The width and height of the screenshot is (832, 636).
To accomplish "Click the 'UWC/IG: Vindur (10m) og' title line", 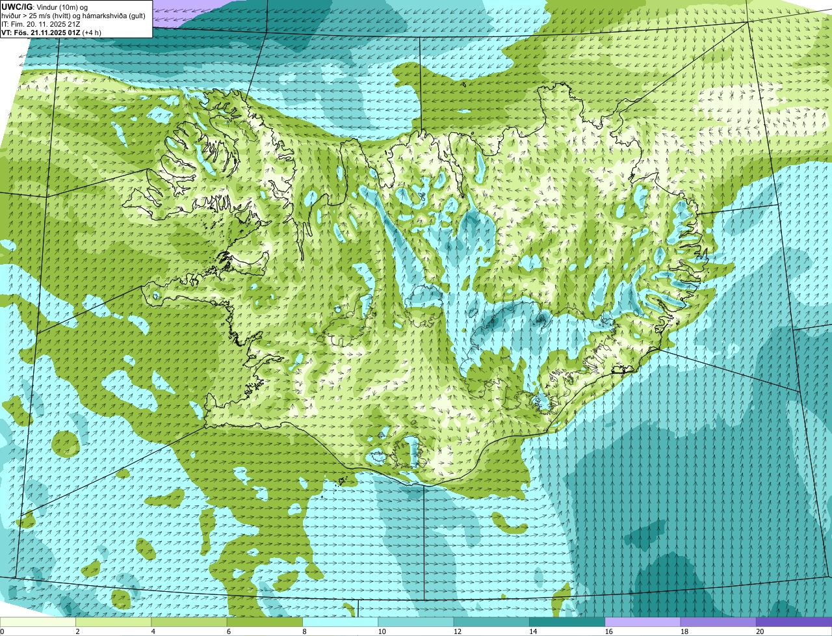I will (44, 7).
